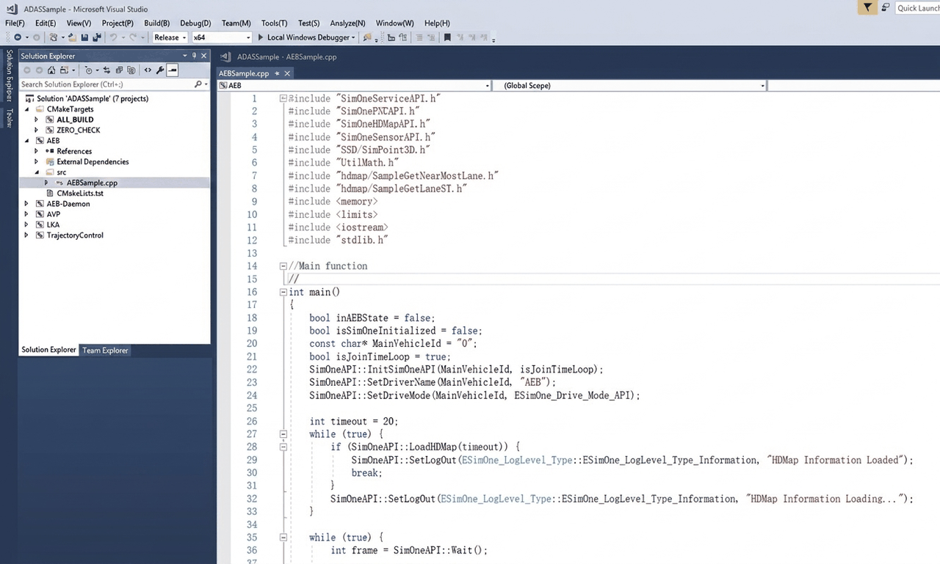
Task: Open the Solution Explorer window options dropdown
Action: coord(185,56)
